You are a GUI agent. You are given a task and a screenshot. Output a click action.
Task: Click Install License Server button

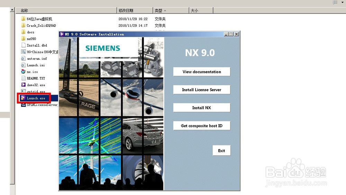[202, 90]
